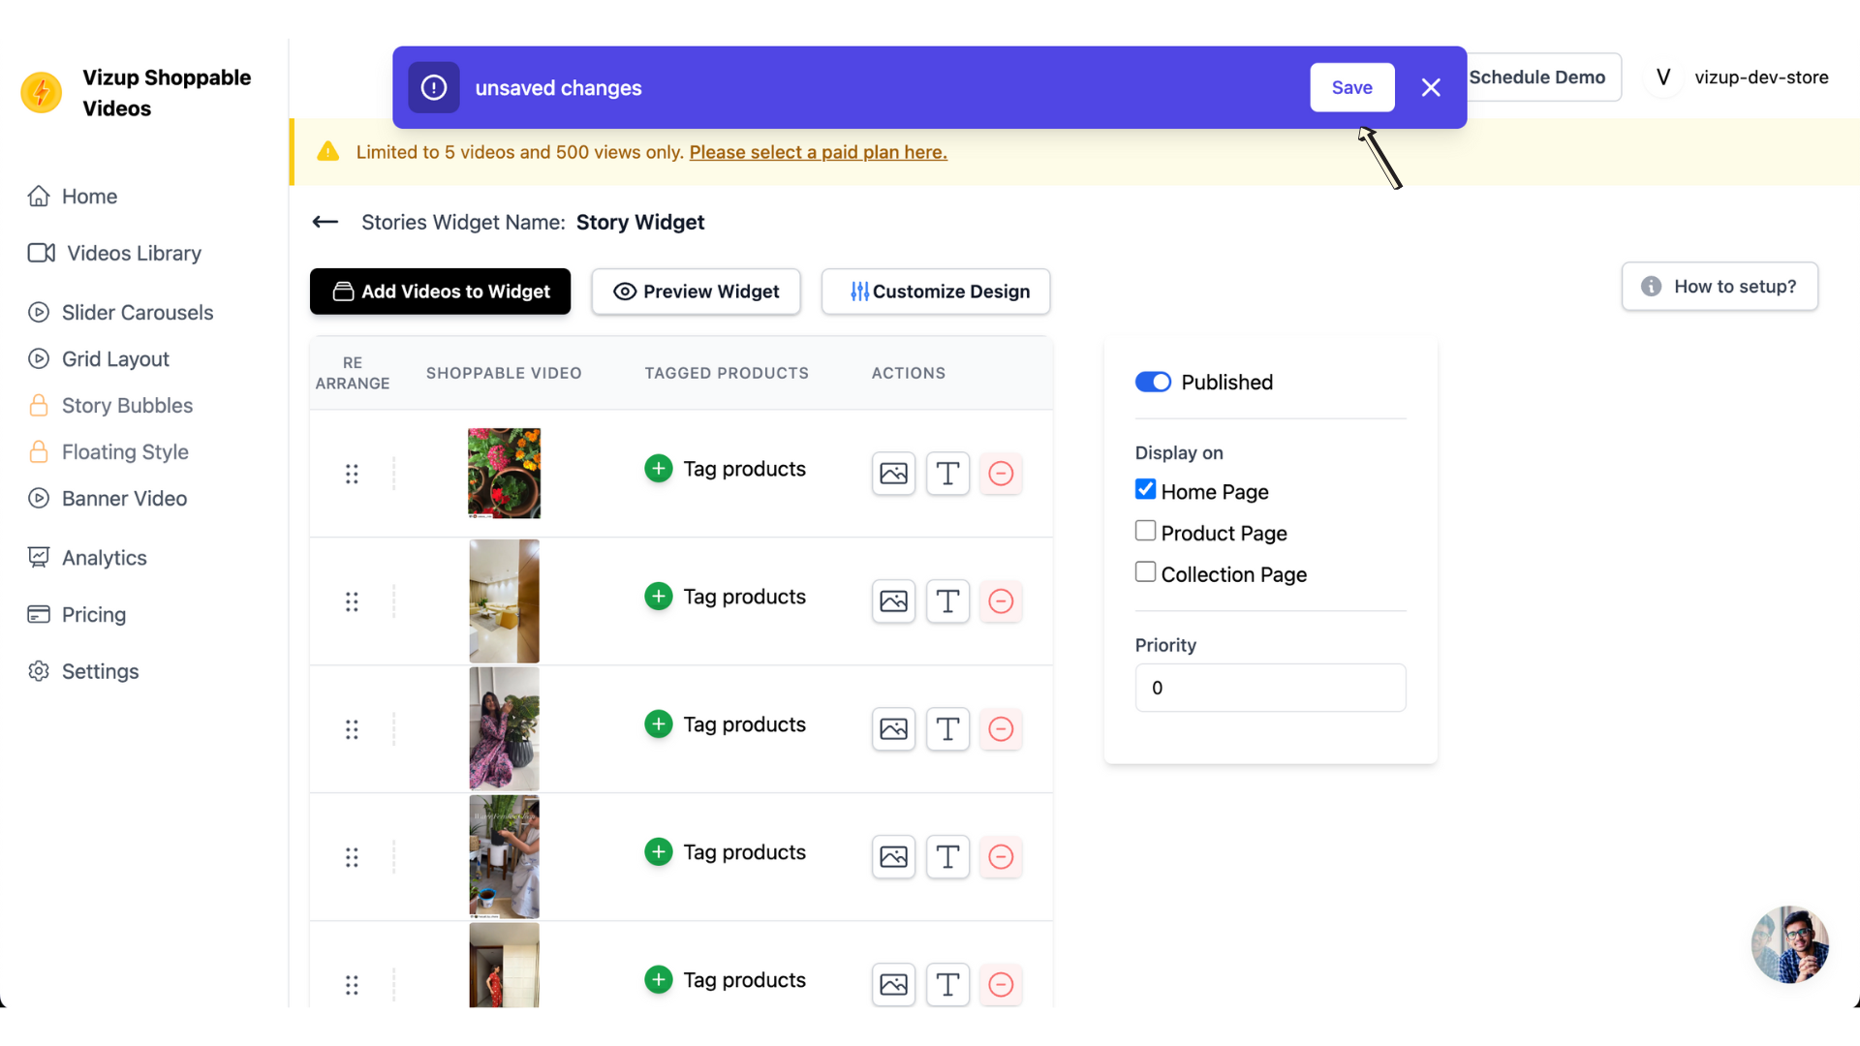Screen dimensions: 1860x1046
Task: Click the text icon in fifth video row
Action: pos(947,985)
